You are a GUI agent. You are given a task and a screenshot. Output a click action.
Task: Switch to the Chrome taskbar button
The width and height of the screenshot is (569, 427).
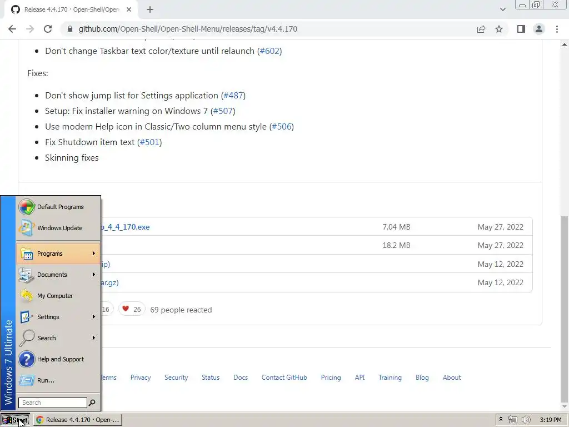click(x=78, y=420)
